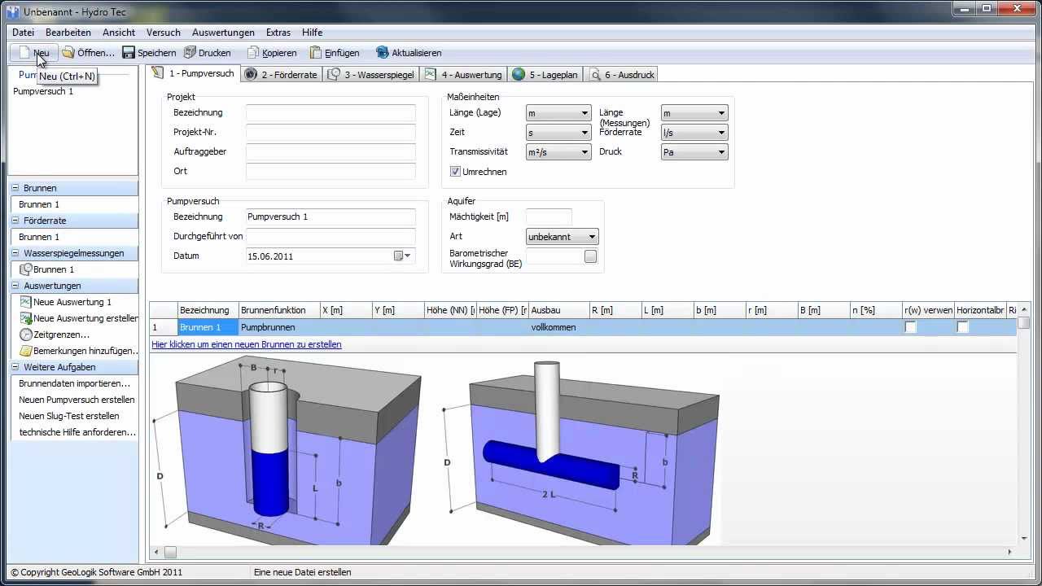
Task: Click Neue Auswertung erstellen in the sidebar
Action: point(79,318)
